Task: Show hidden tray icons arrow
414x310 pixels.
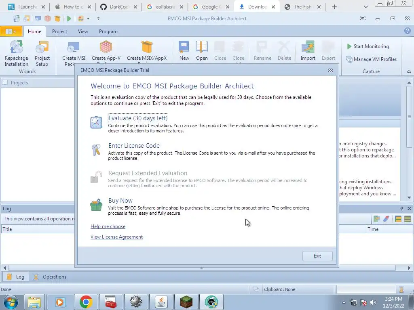Action: 344,302
